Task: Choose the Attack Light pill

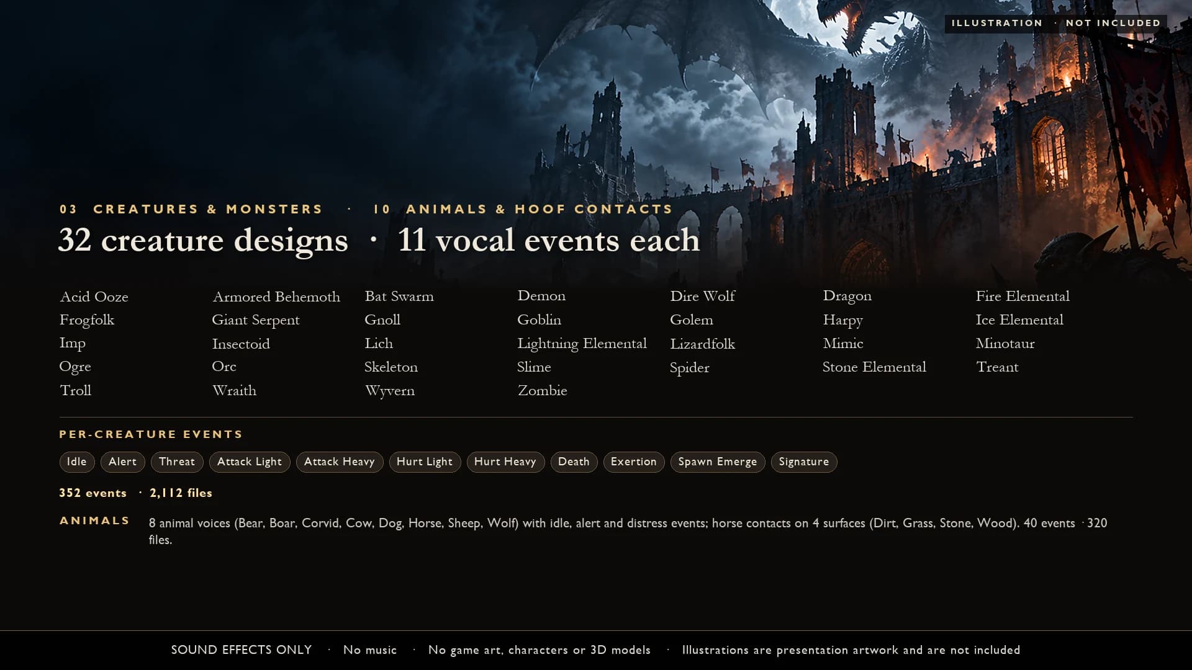Action: pyautogui.click(x=250, y=462)
